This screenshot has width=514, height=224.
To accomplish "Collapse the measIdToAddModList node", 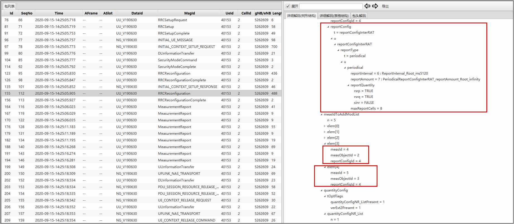I will (x=321, y=114).
